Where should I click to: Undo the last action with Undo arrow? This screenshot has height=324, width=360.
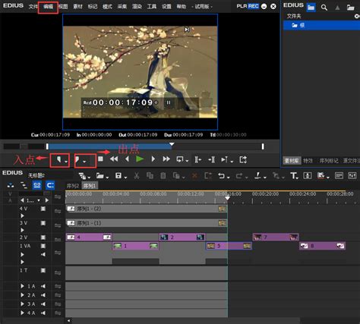tap(221, 175)
